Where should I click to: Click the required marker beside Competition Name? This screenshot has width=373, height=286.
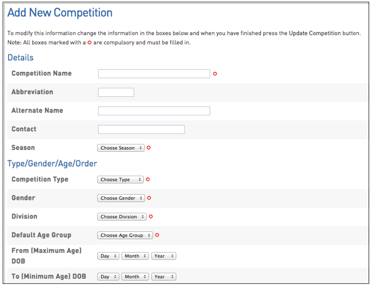click(215, 74)
